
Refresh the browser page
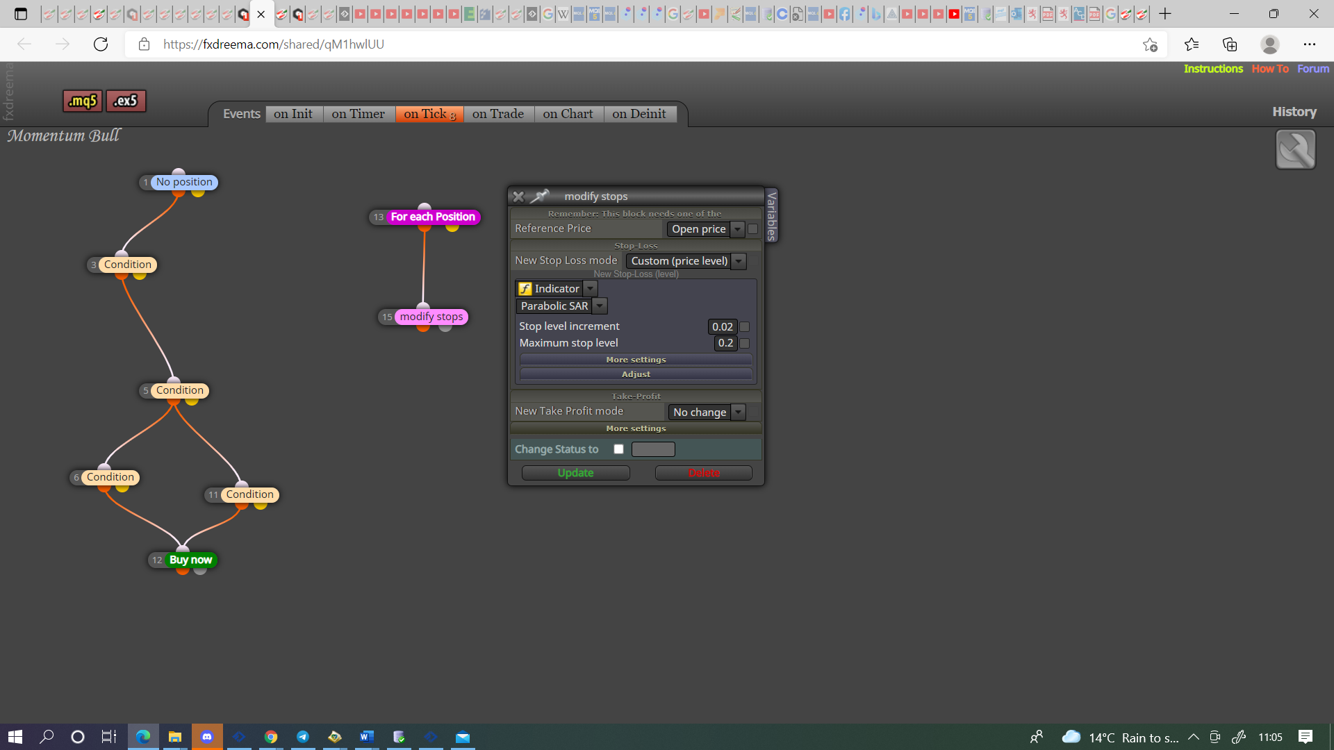101,44
